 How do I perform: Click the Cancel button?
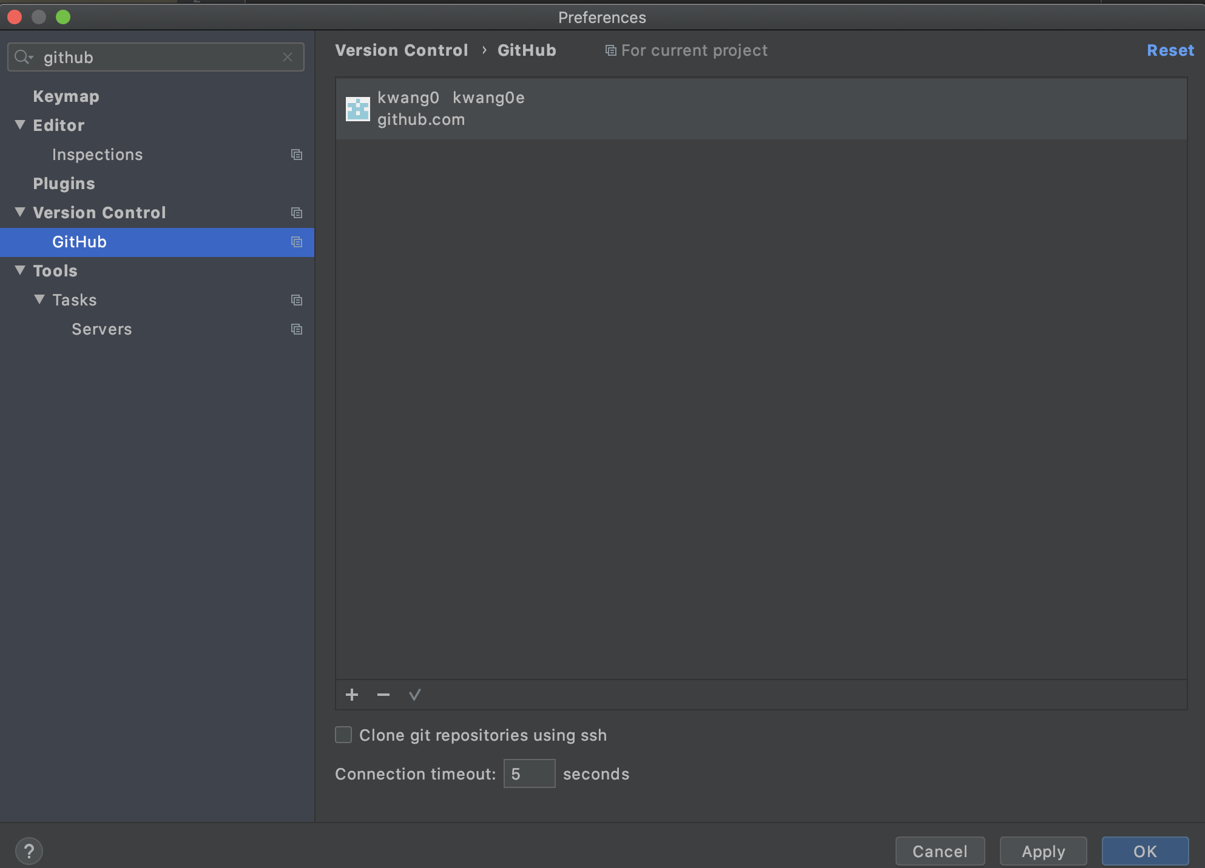point(940,851)
